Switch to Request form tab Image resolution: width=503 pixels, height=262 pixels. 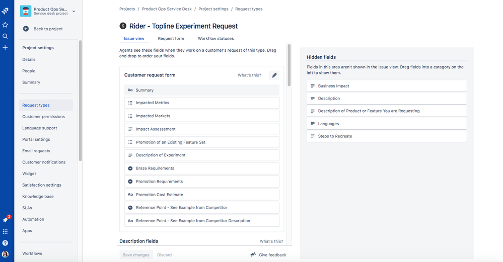point(171,38)
